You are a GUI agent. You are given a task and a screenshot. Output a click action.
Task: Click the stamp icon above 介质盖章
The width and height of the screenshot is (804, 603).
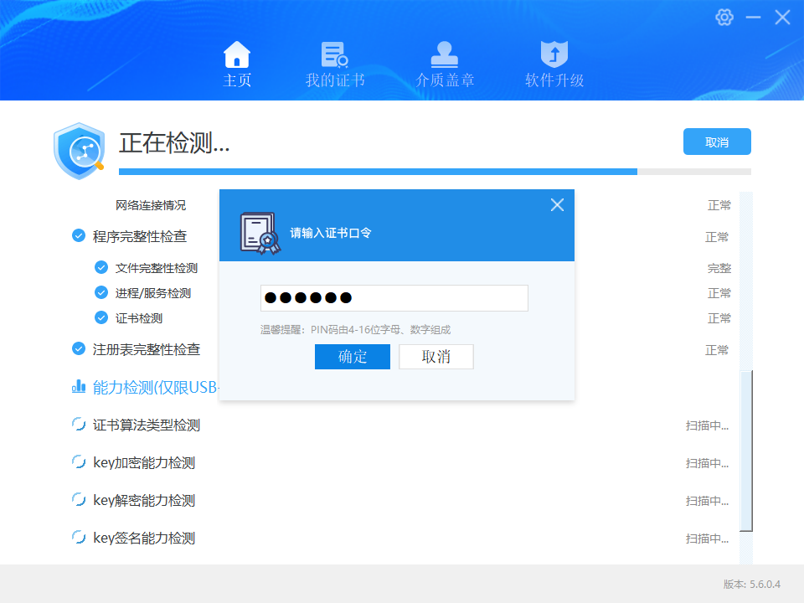(x=445, y=54)
